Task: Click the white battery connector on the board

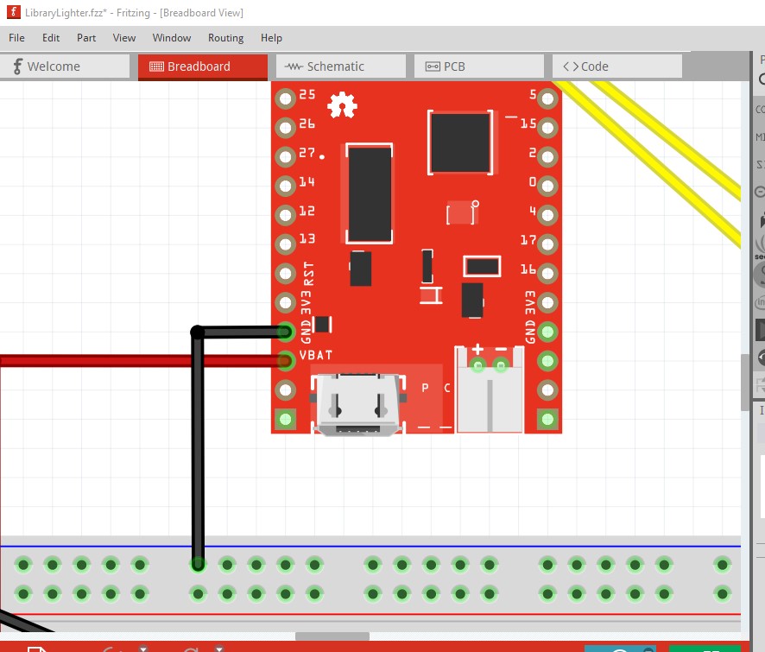Action: [490, 389]
